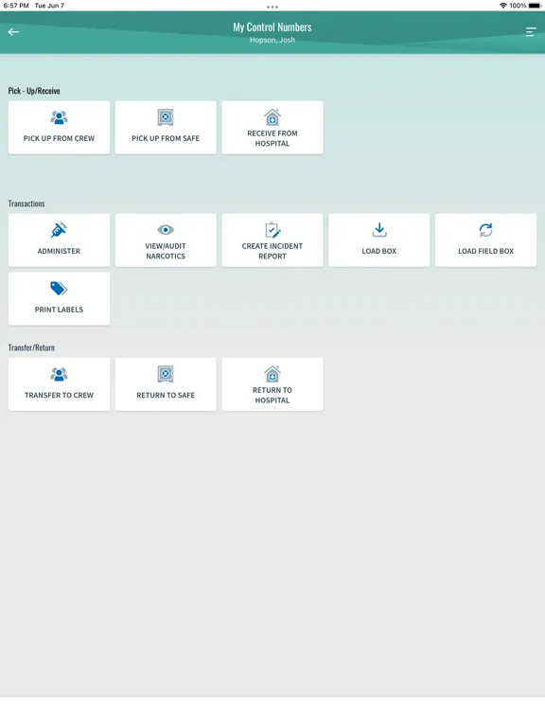545x727 pixels.
Task: Tap the battery indicator in status bar
Action: (x=535, y=6)
